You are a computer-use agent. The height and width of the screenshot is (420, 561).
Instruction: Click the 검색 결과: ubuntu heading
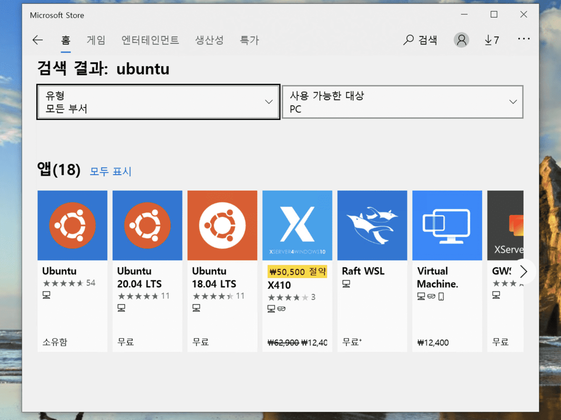(x=103, y=68)
